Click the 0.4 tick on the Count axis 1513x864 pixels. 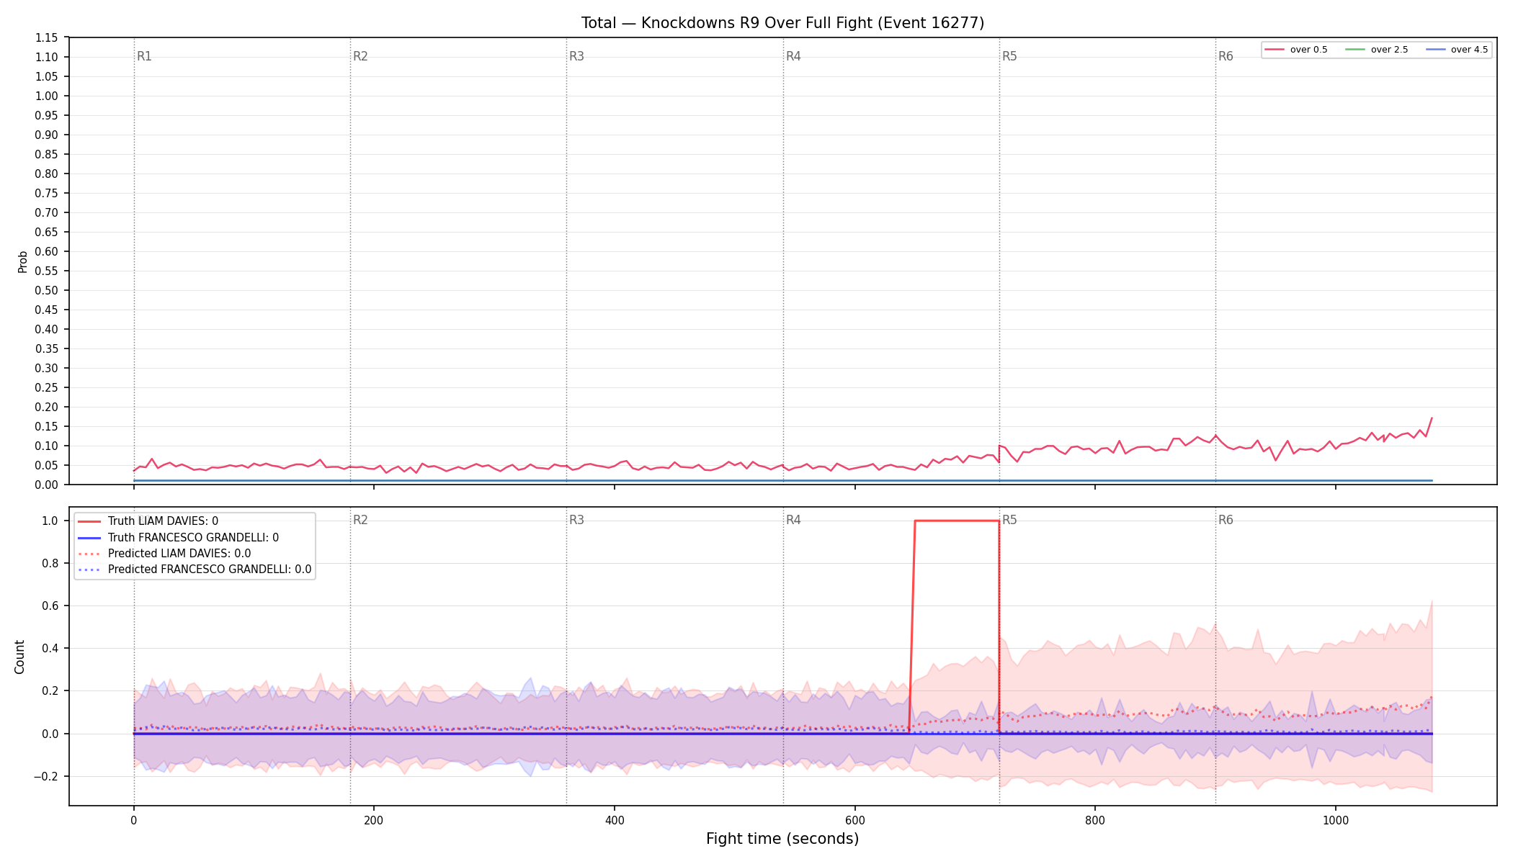50,649
